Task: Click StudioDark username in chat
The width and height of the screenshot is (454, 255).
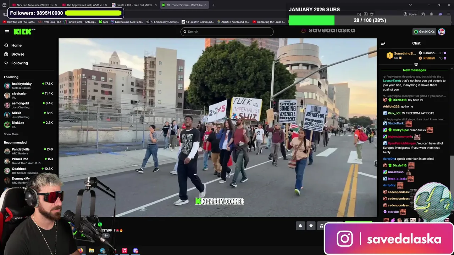Action: point(396,124)
